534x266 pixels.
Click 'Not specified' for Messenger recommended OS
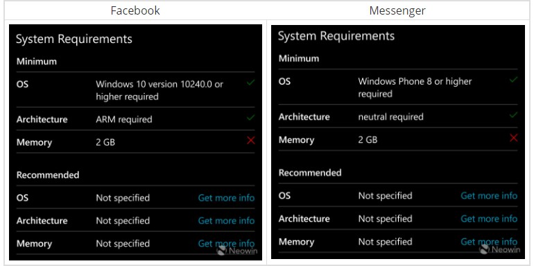[x=385, y=195]
